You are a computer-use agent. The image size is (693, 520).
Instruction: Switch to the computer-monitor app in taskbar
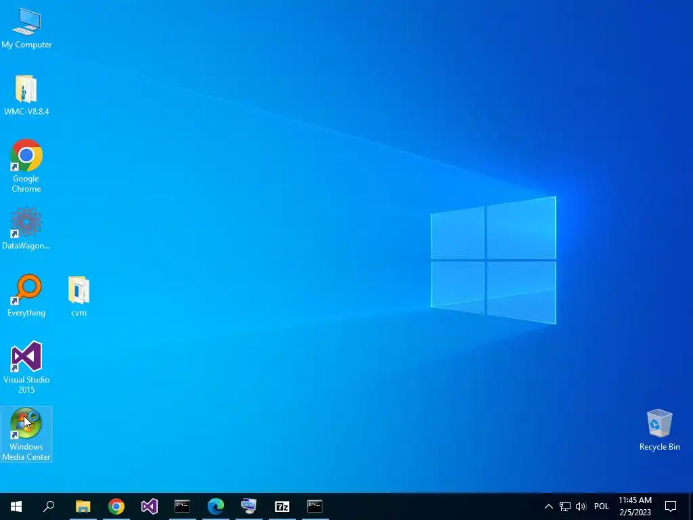coord(249,506)
